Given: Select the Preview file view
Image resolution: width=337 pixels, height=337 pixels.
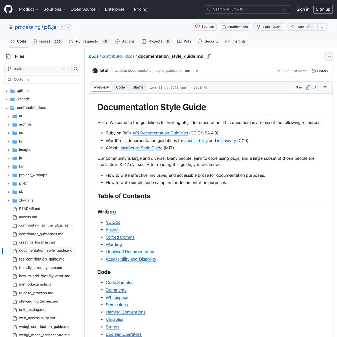Looking at the screenshot, I should [x=101, y=88].
